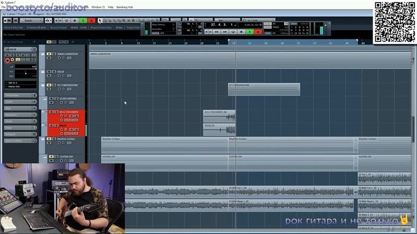Open the SM 57 2 input routing selector

pyautogui.click(x=20, y=83)
